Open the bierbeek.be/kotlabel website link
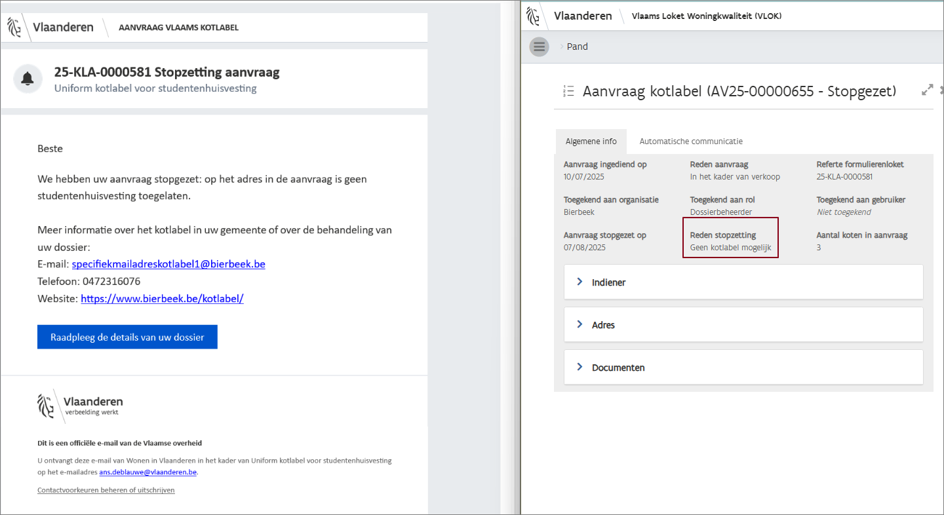The image size is (944, 515). 162,299
